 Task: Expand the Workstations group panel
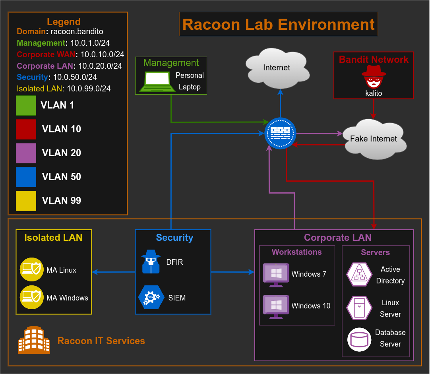click(x=297, y=252)
